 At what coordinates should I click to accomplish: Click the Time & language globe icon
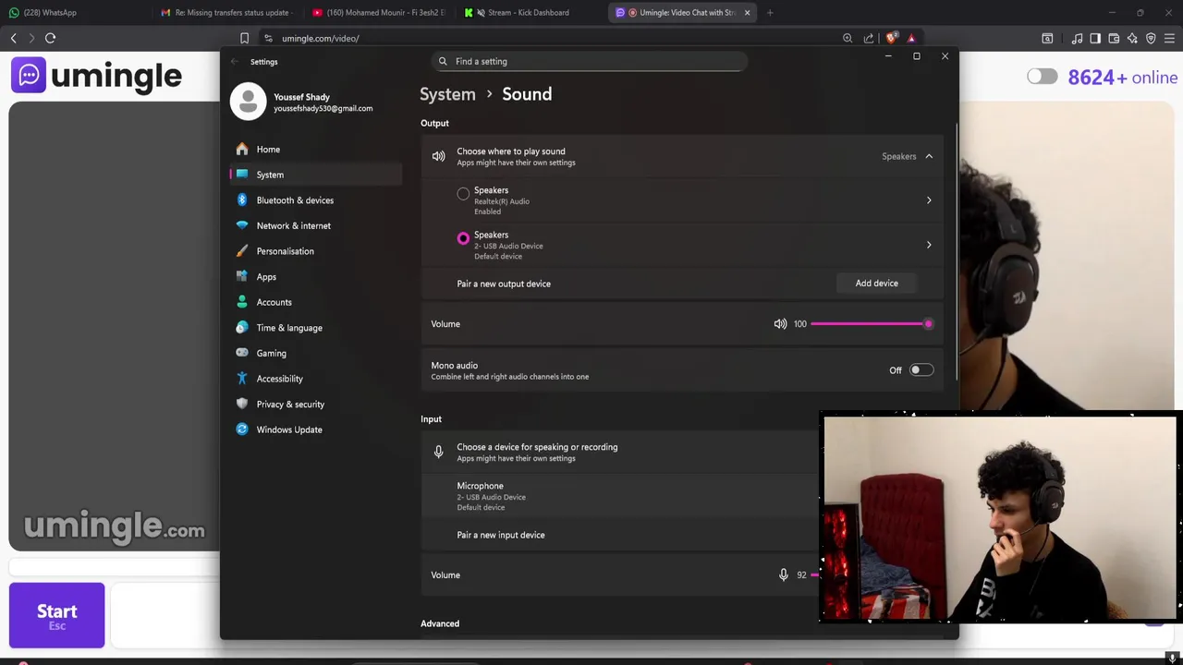pyautogui.click(x=242, y=328)
